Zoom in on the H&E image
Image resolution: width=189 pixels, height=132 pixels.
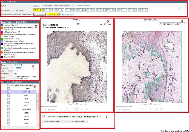157,109
